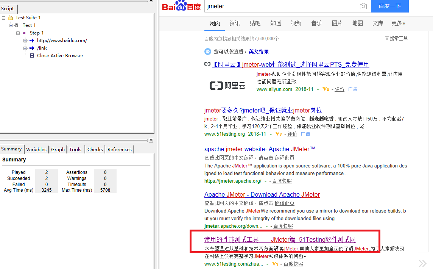Expand the /link tree node

click(x=25, y=48)
